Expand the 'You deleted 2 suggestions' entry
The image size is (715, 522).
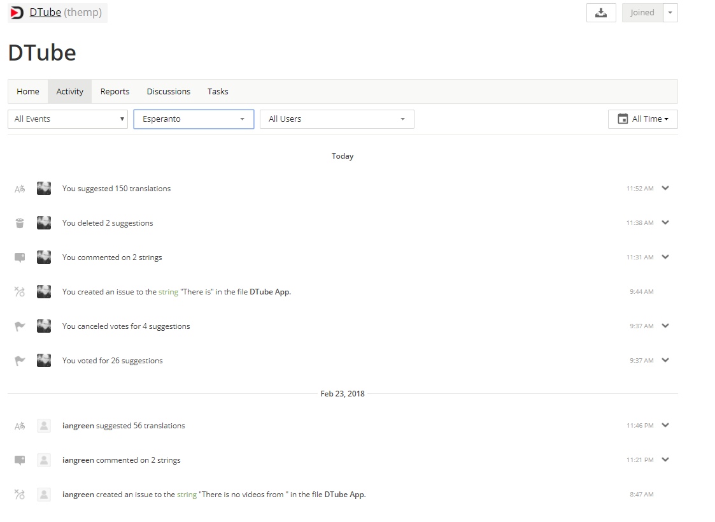(665, 222)
